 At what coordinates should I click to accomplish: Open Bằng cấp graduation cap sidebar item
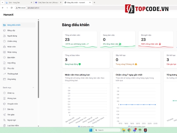[x=4, y=31]
